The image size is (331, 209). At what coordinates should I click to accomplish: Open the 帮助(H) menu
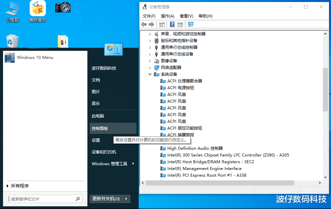205,16
